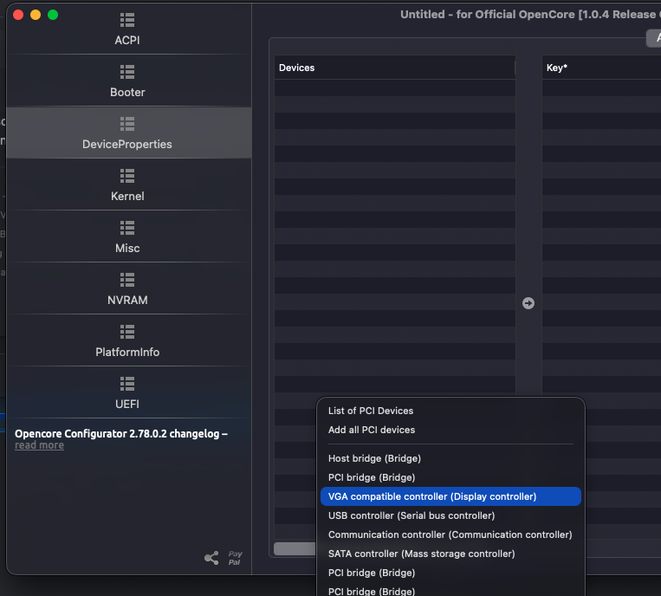The width and height of the screenshot is (661, 596).
Task: Click the button at the window's top-right edge
Action: point(654,38)
